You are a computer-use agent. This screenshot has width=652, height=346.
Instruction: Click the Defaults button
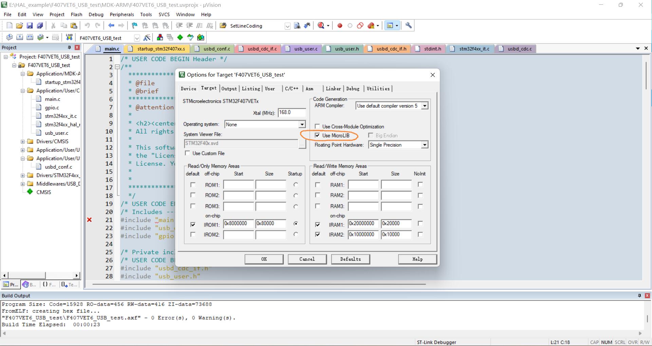tap(351, 259)
